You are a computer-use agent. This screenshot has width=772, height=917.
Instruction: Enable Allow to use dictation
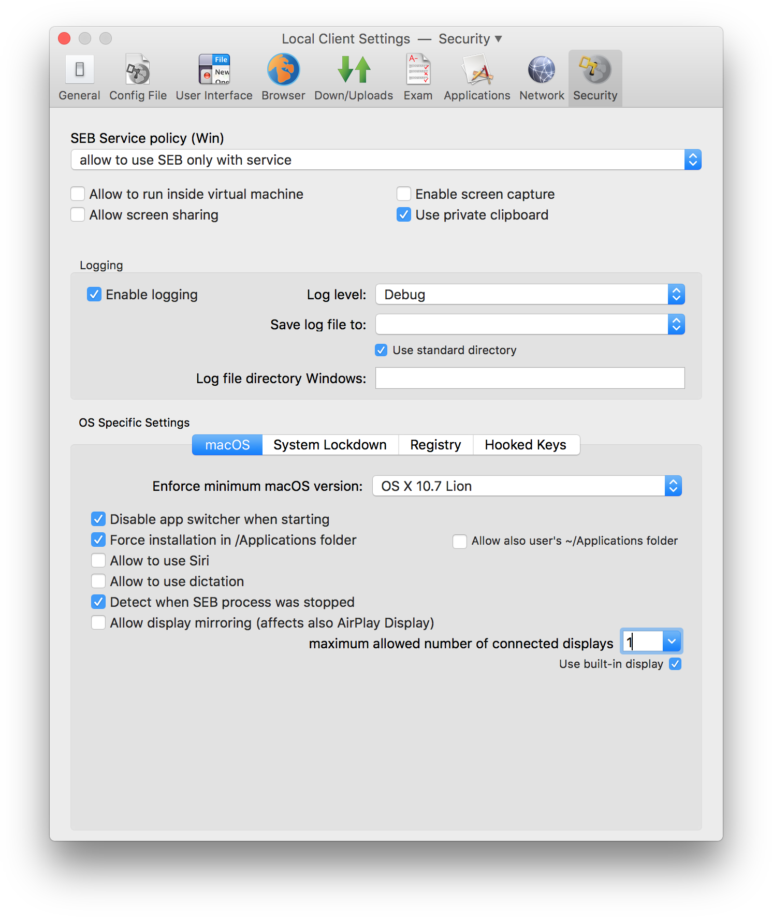coord(98,581)
